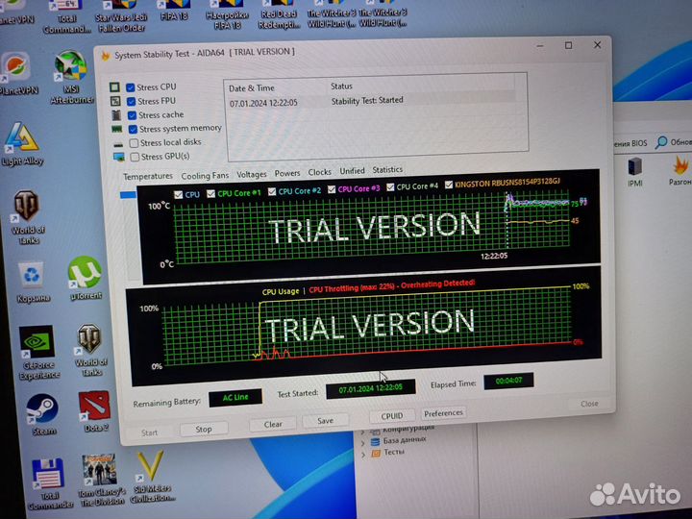
Task: Open the Total Commander 64 shortcut
Action: coord(67,17)
